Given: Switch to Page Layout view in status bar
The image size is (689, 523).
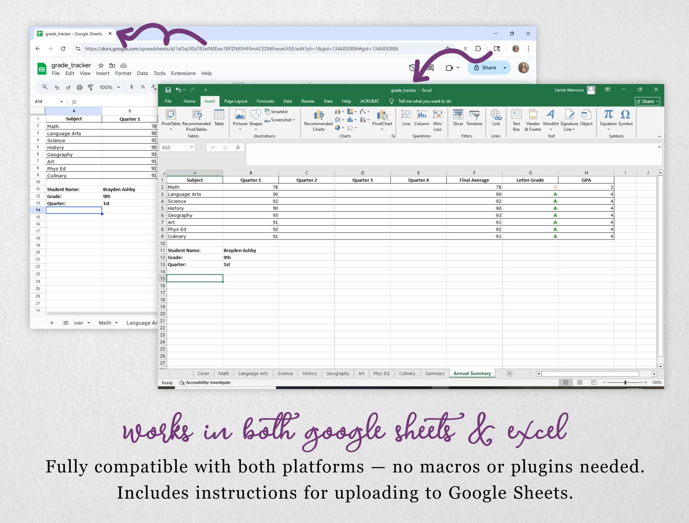Looking at the screenshot, I should [580, 382].
